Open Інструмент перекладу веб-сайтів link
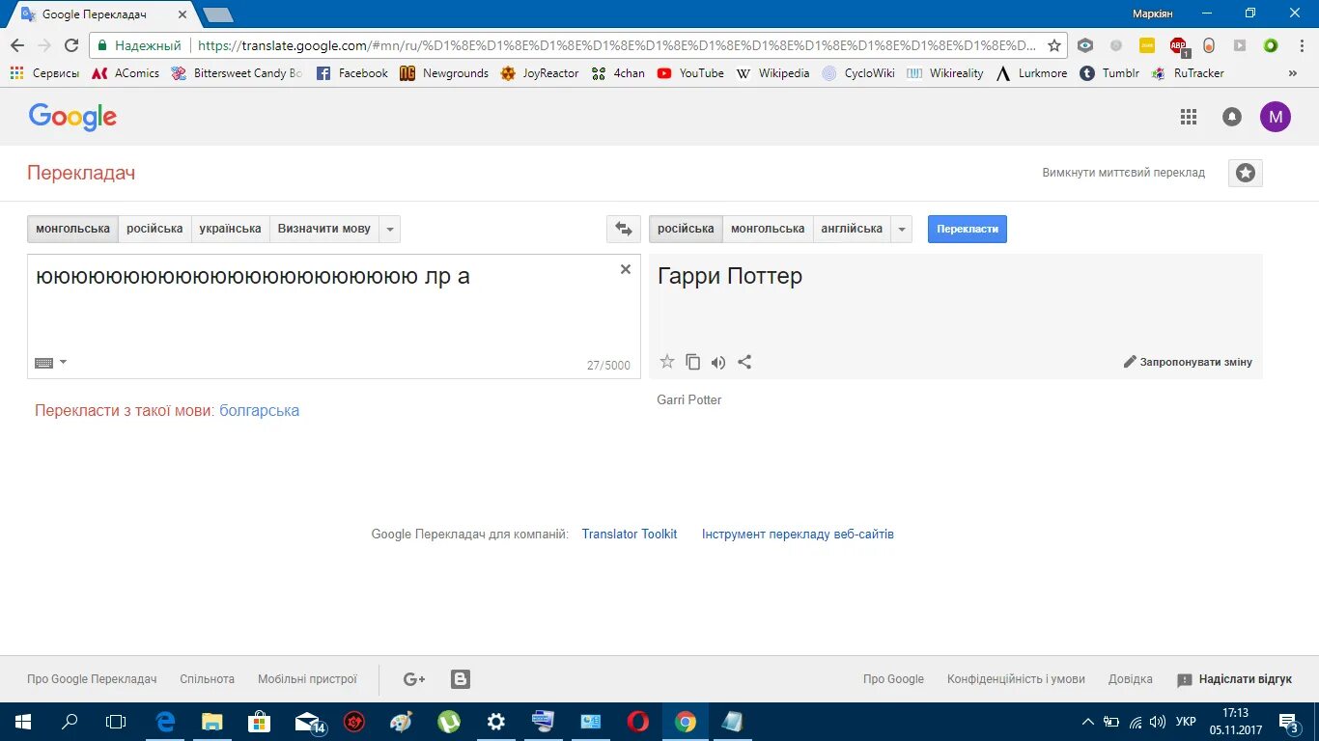 [x=798, y=534]
